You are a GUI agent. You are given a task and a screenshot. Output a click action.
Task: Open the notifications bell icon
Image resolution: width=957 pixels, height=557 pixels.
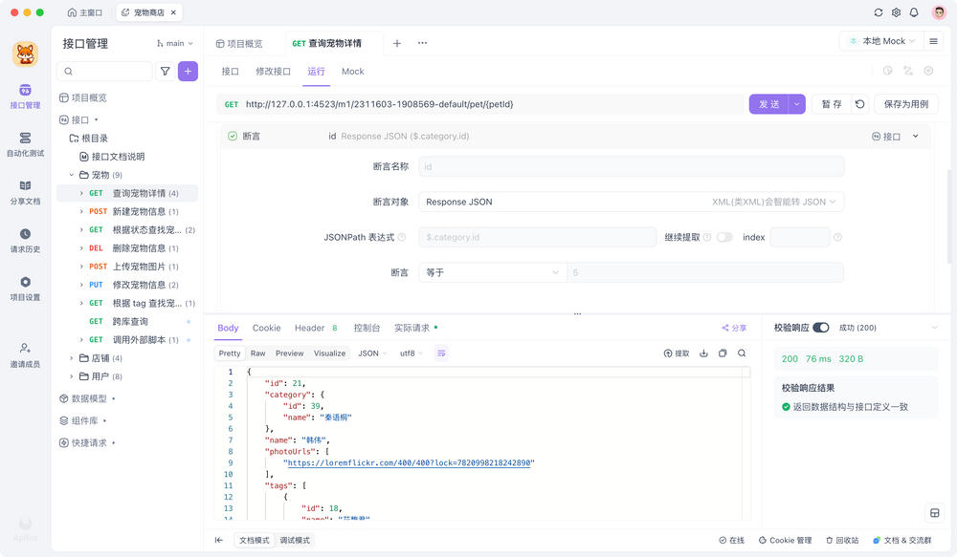914,12
